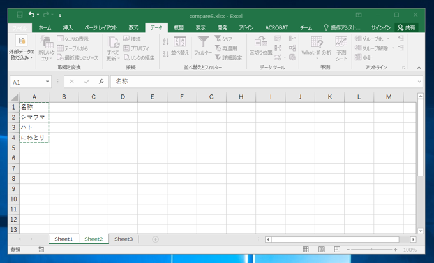This screenshot has height=263, width=434.
Task: Click the Show Detail icon in アウトライン
Action: [x=401, y=38]
